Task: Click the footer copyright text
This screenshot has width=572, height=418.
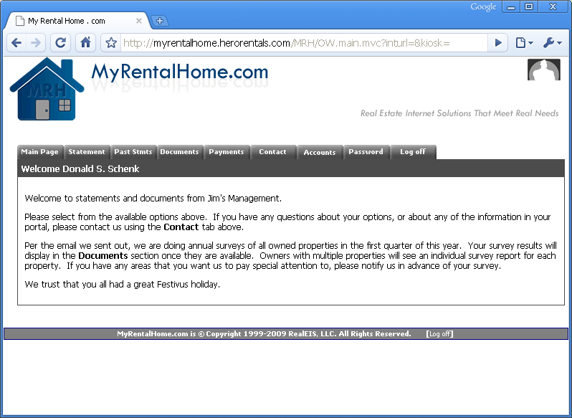Action: click(264, 333)
